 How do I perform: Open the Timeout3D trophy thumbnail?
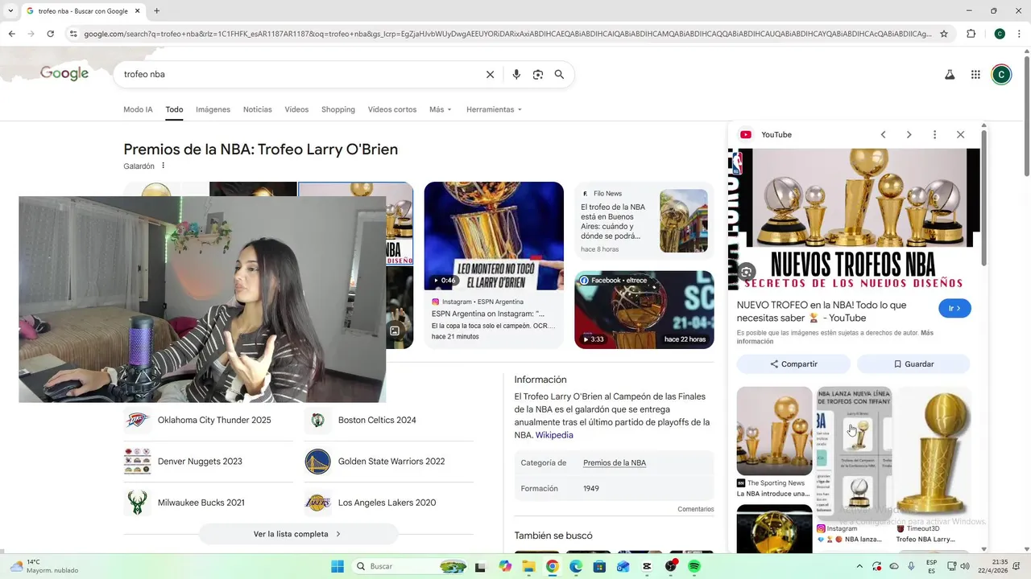tap(934, 454)
